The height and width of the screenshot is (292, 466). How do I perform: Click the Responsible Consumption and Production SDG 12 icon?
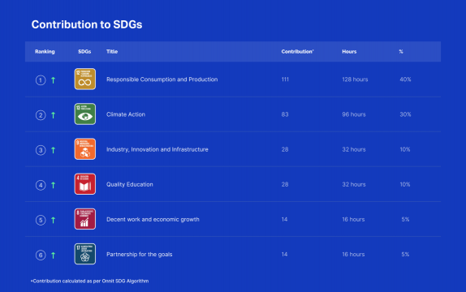click(x=85, y=79)
